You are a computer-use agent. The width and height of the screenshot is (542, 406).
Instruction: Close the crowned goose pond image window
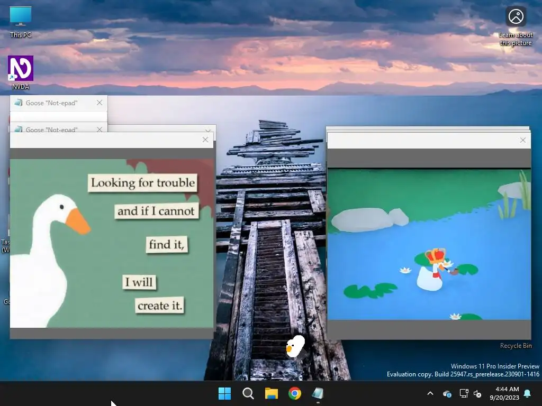522,140
